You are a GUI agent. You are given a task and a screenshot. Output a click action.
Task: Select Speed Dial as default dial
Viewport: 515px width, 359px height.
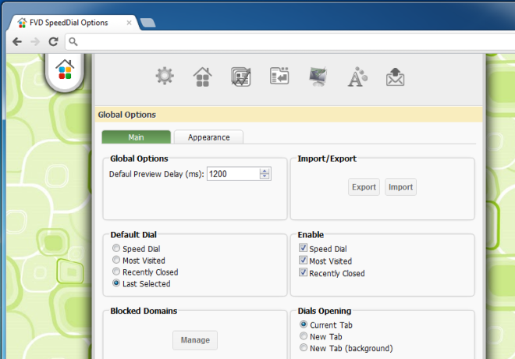116,248
